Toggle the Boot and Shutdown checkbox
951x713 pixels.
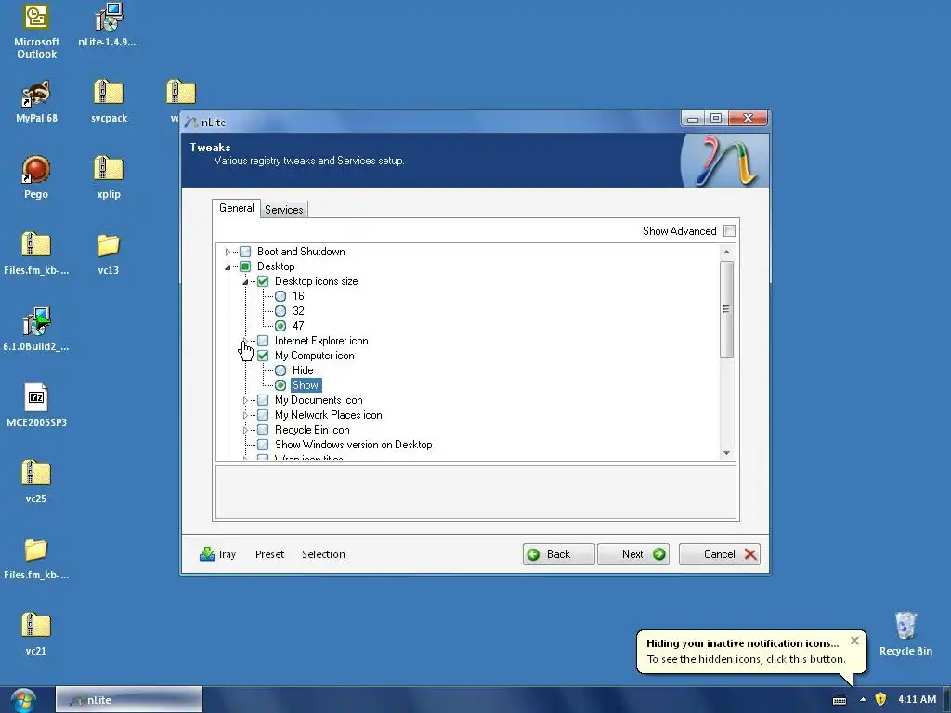click(245, 252)
